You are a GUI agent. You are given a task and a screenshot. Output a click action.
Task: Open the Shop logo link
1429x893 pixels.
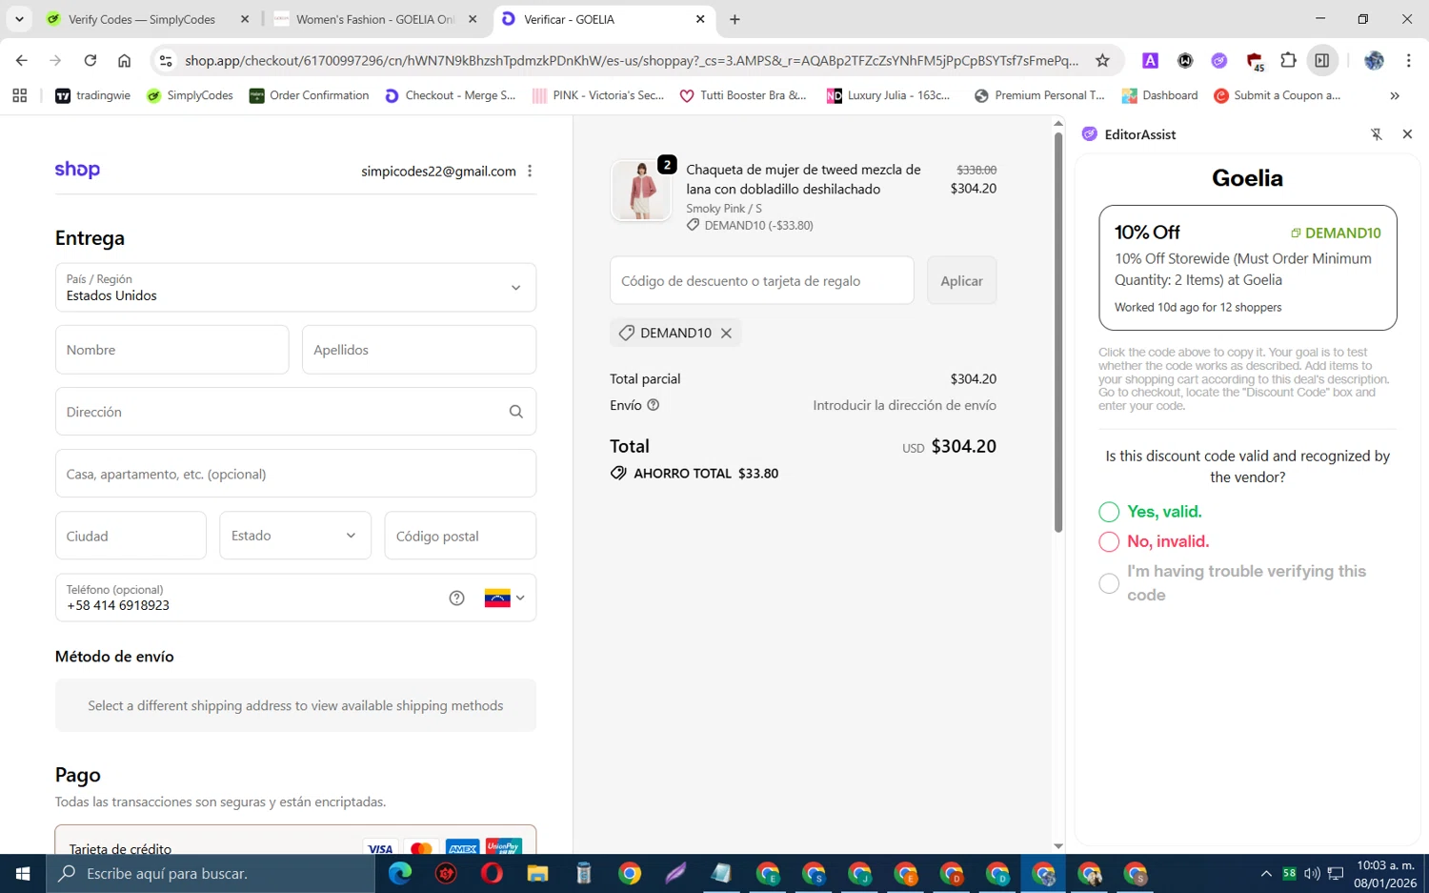[x=77, y=169]
